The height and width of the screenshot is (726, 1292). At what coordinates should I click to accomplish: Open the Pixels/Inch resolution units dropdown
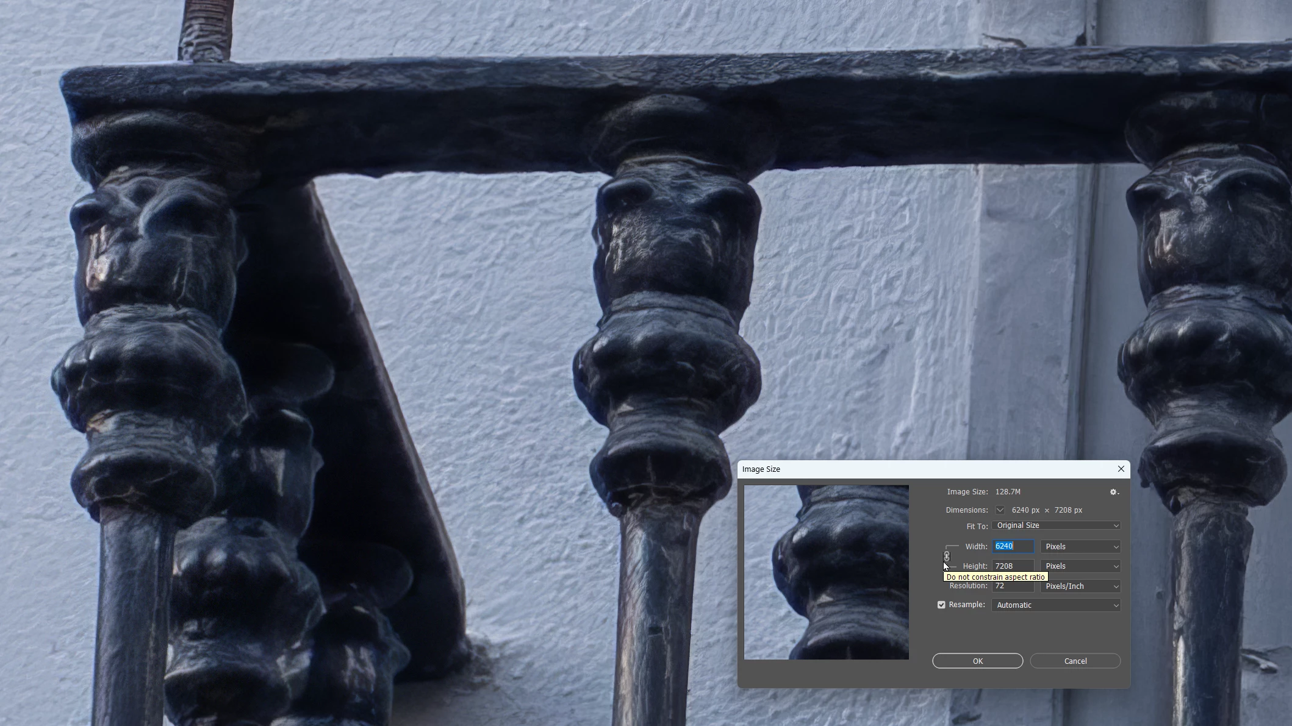1080,586
